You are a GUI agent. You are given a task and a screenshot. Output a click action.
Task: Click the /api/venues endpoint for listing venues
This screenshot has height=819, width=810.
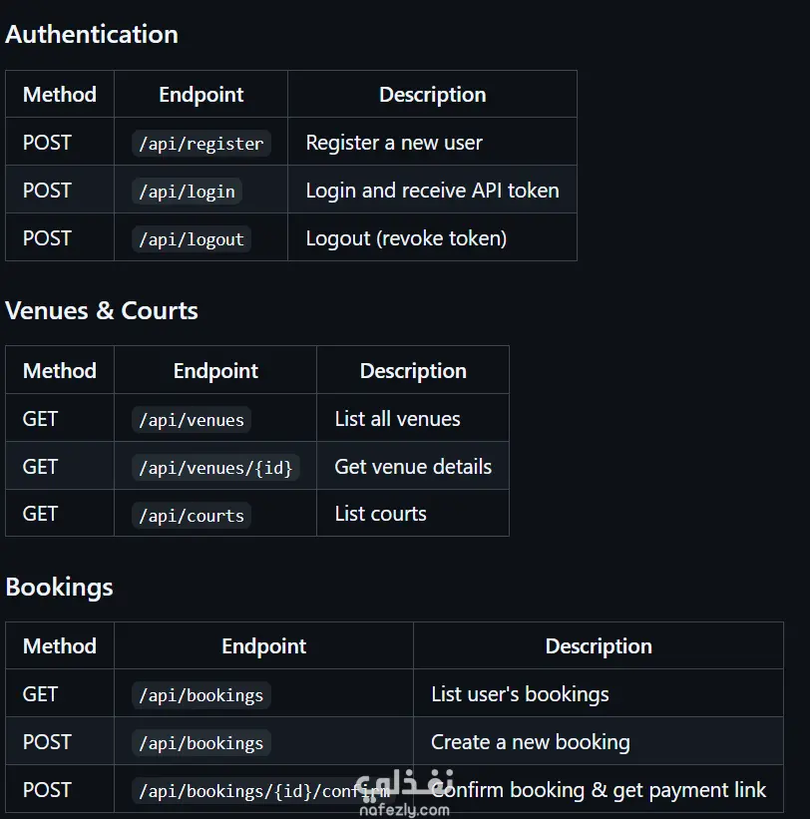click(191, 419)
